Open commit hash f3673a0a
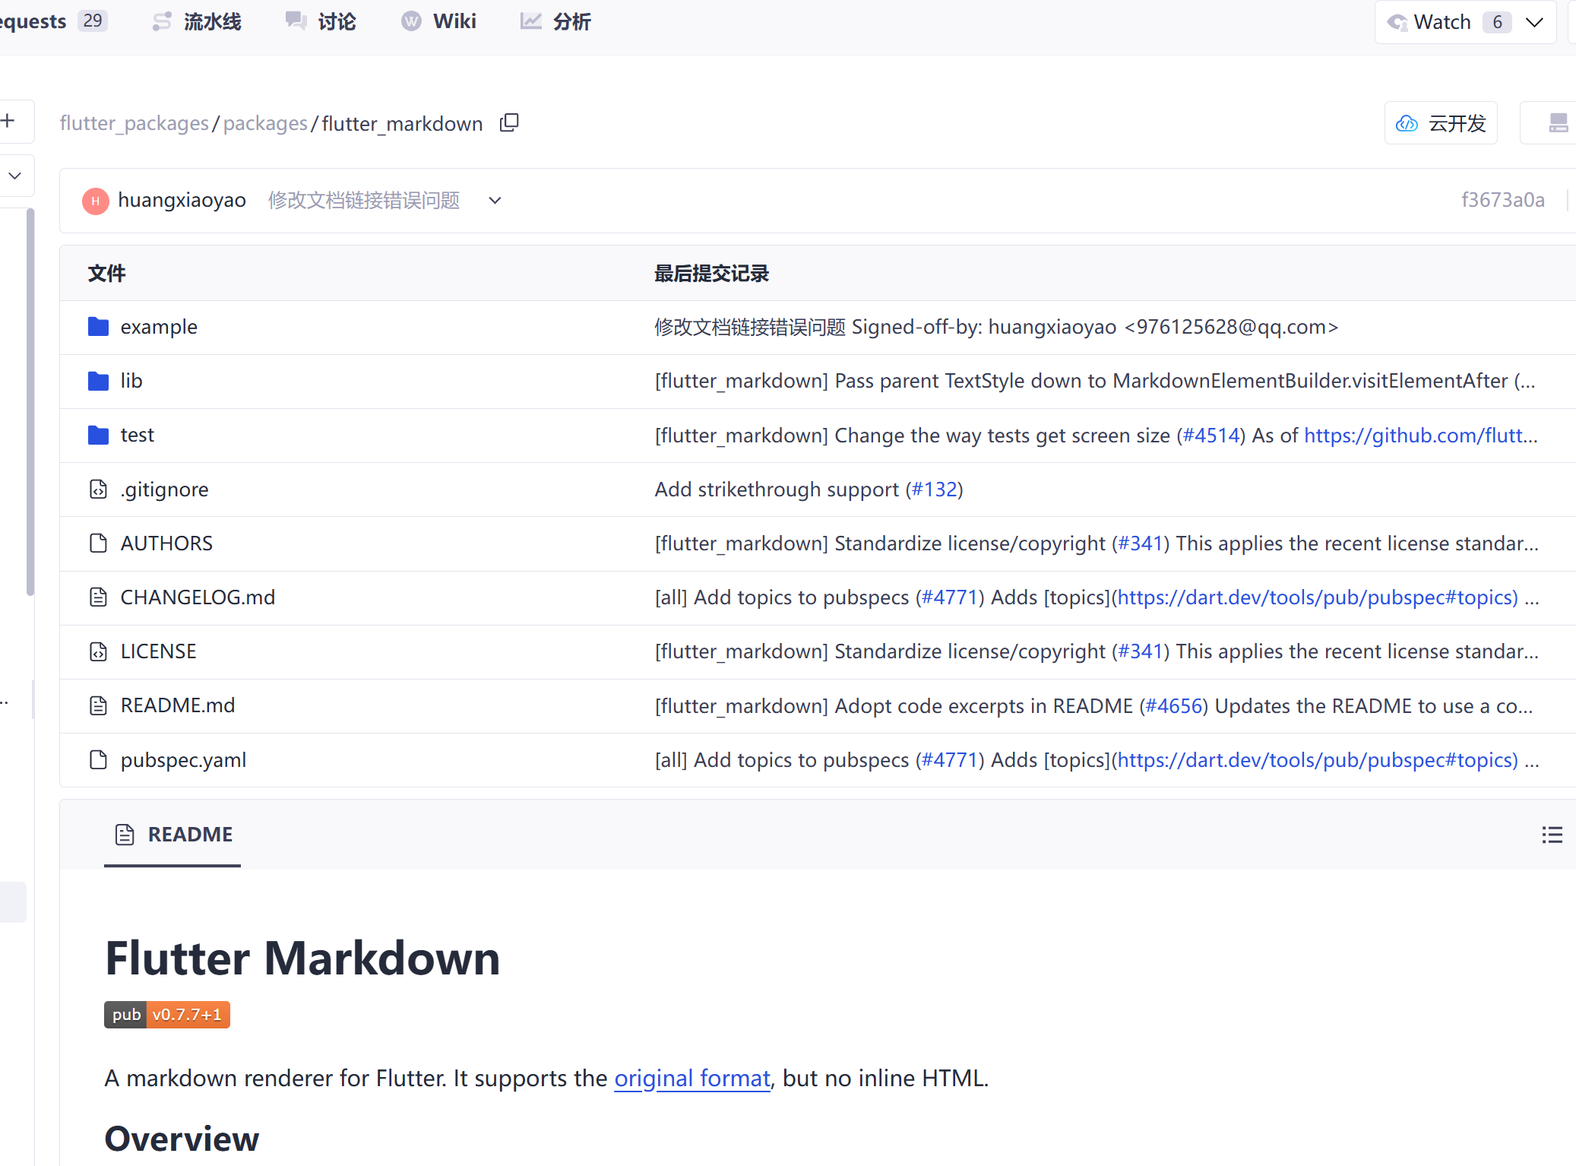Screen dimensions: 1576x1166 [x=1502, y=200]
